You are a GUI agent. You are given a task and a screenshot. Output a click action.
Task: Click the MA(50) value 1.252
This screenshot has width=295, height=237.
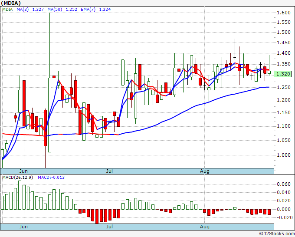pyautogui.click(x=71, y=10)
